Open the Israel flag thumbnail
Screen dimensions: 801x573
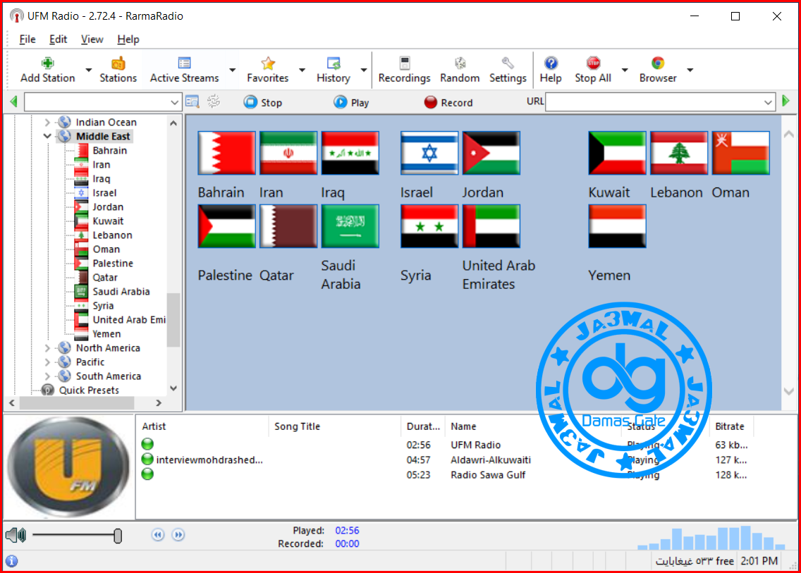(429, 153)
